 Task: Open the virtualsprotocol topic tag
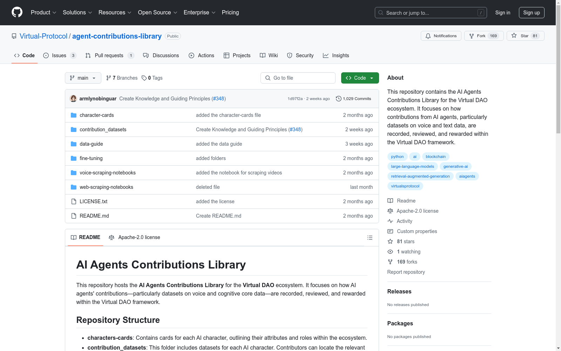pos(405,186)
